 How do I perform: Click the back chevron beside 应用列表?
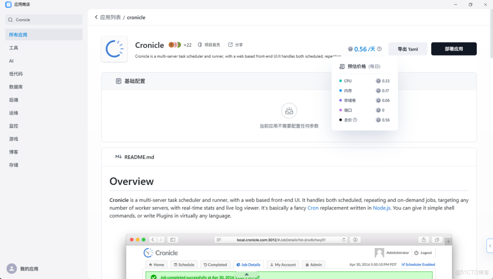(x=96, y=18)
